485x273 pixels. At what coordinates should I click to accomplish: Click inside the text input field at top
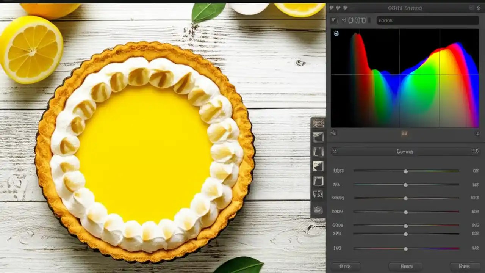(x=427, y=20)
